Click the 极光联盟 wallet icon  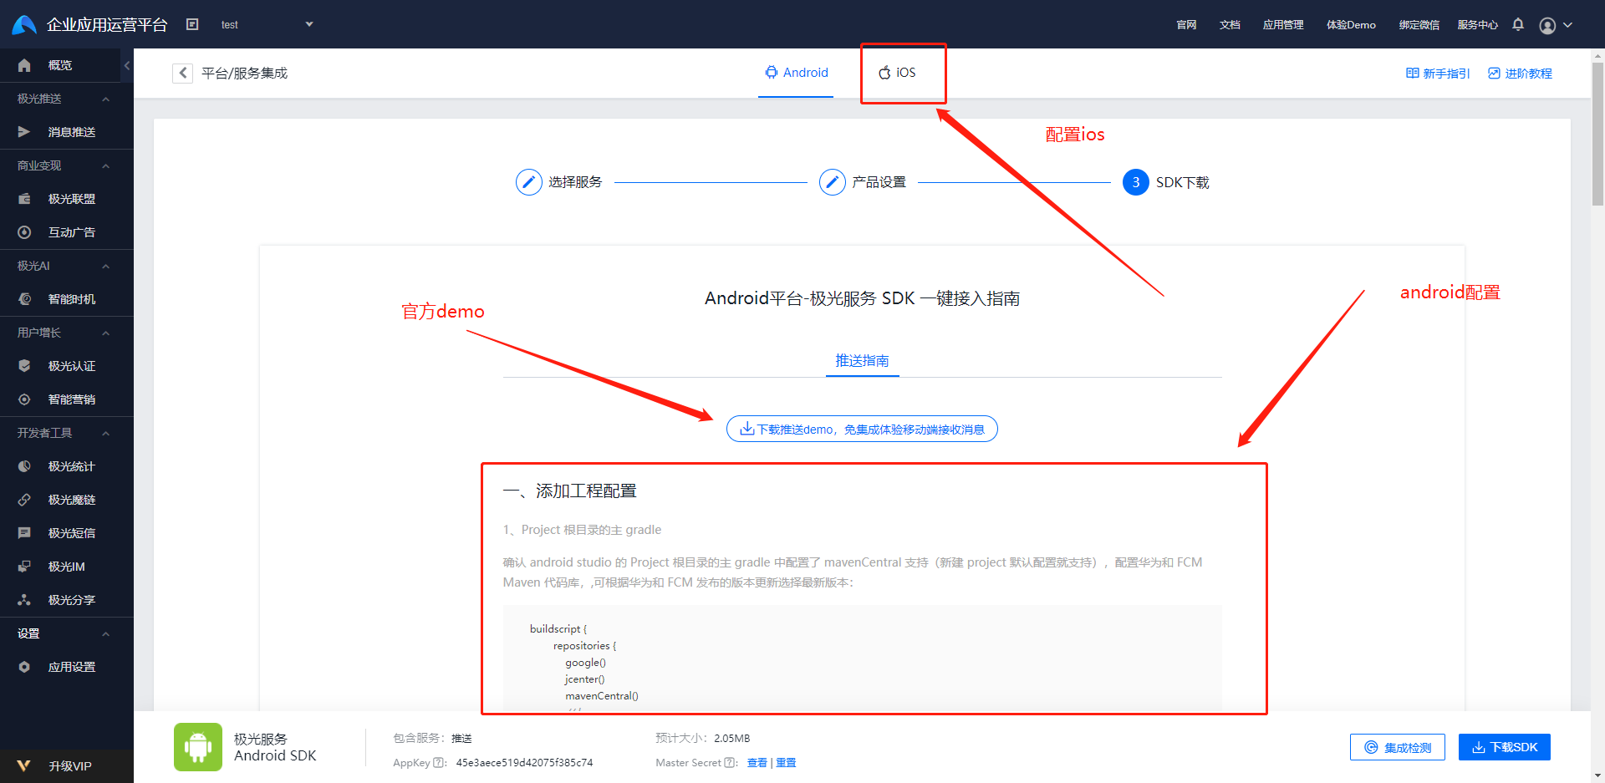tap(24, 199)
